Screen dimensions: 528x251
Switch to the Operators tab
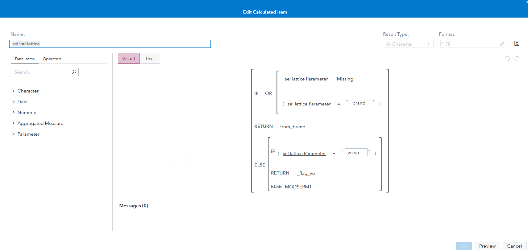(x=52, y=59)
